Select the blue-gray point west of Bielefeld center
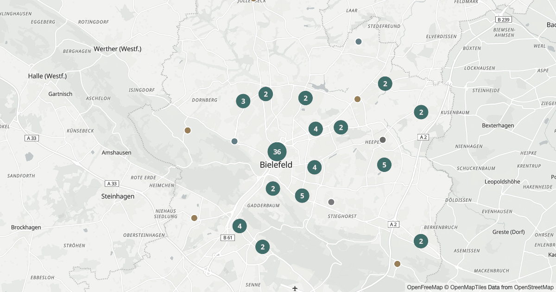This screenshot has width=556, height=292. coord(234,141)
